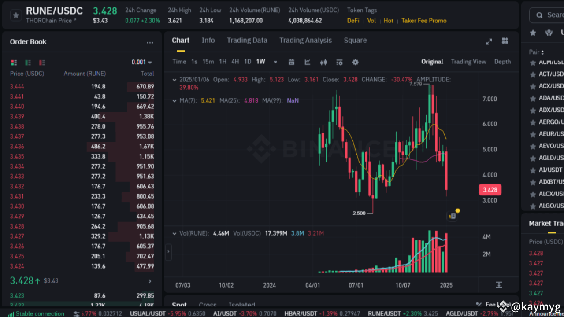Viewport: 564px width, 317px height.
Task: Select the 1W chart interval
Action: coord(261,62)
